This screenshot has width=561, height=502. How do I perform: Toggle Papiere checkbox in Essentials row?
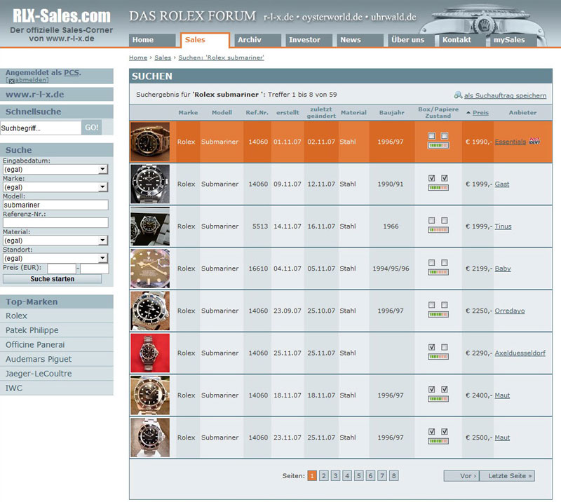click(x=445, y=136)
